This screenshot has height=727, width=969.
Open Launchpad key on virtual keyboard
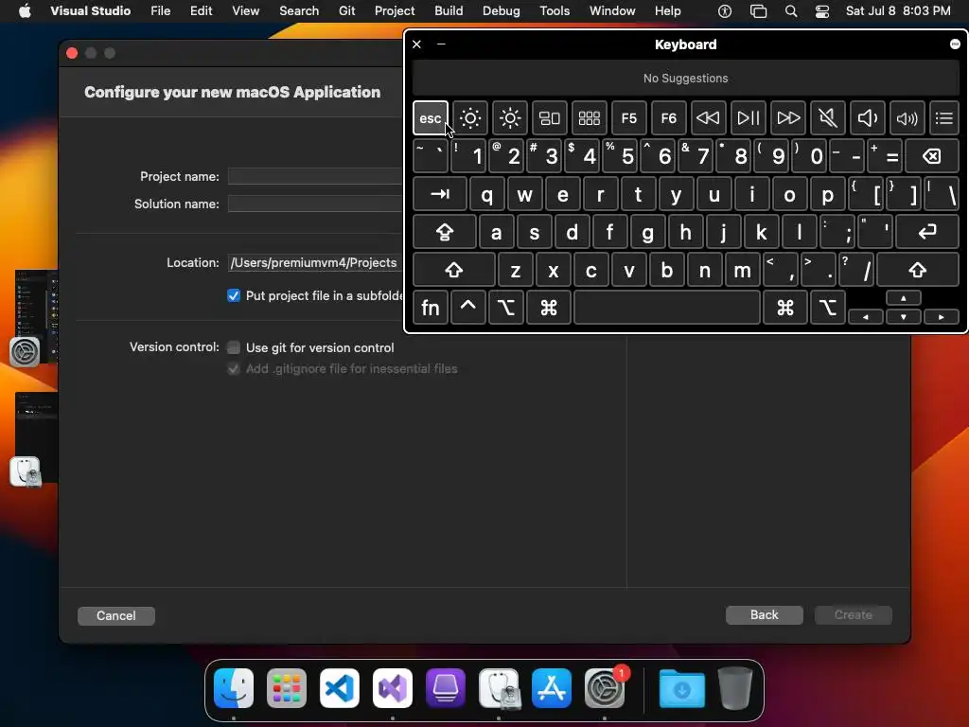click(x=589, y=118)
